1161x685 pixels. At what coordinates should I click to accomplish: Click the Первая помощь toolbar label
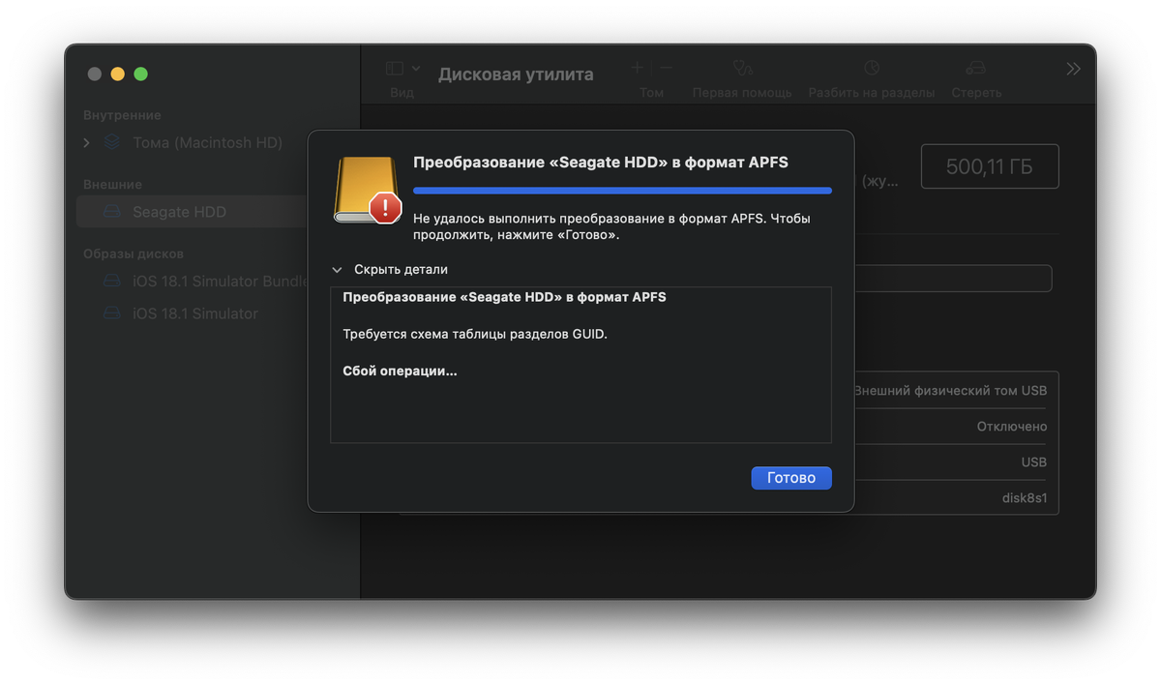(x=742, y=93)
